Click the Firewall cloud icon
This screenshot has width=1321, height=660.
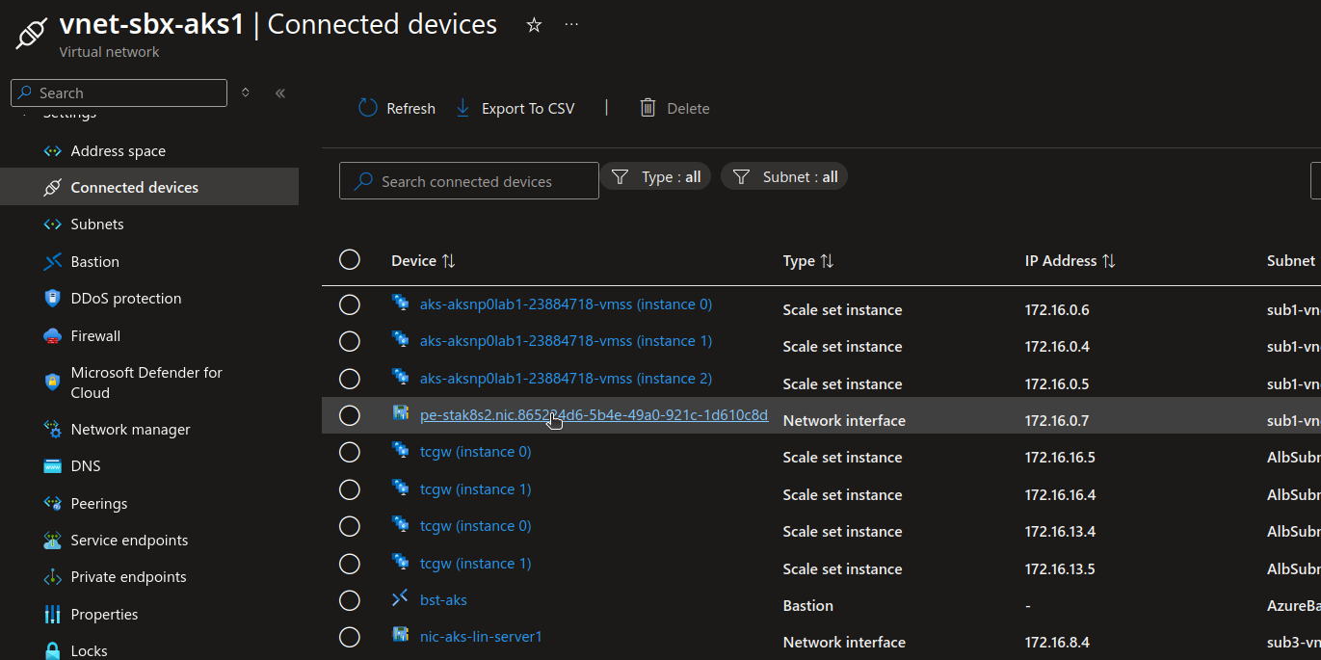point(53,335)
